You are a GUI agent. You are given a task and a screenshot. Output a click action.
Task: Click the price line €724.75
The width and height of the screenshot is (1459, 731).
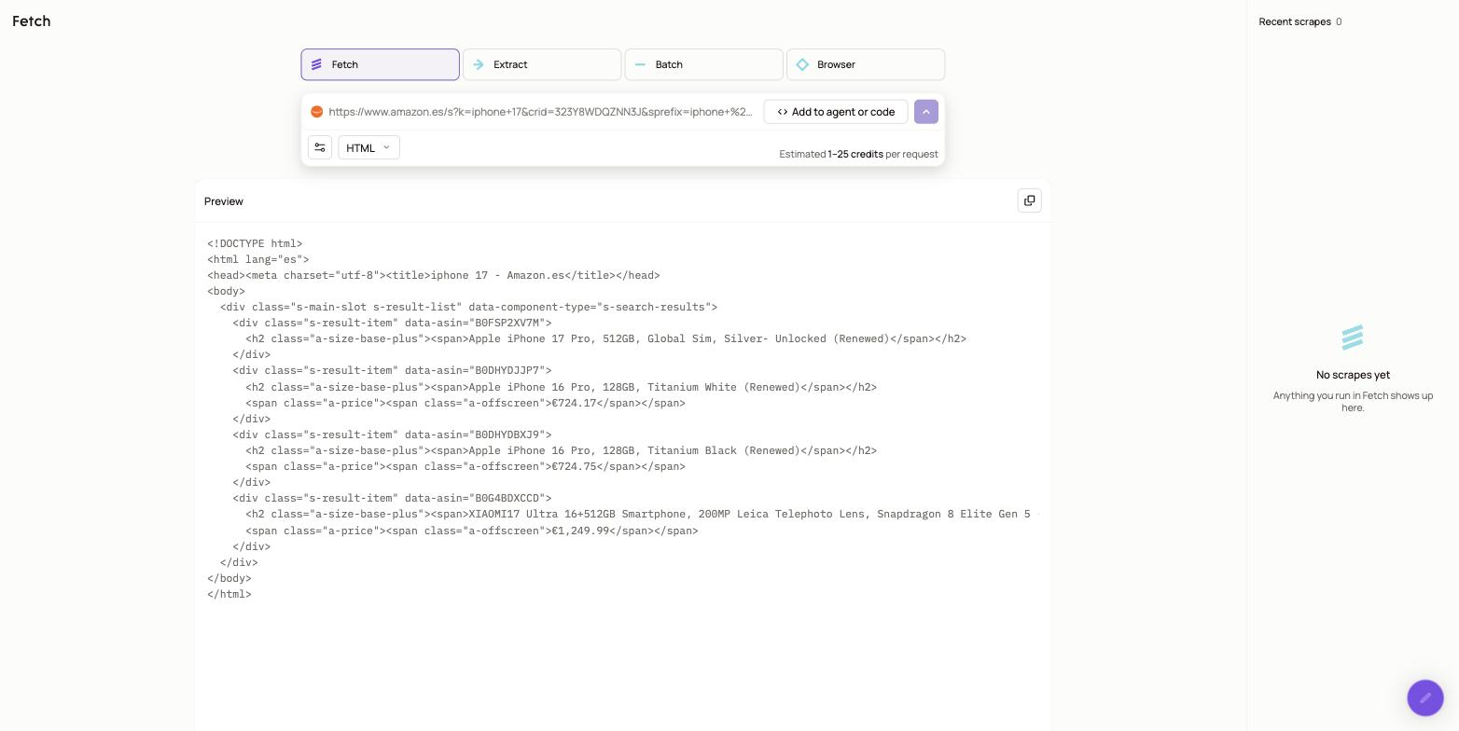[x=465, y=466]
